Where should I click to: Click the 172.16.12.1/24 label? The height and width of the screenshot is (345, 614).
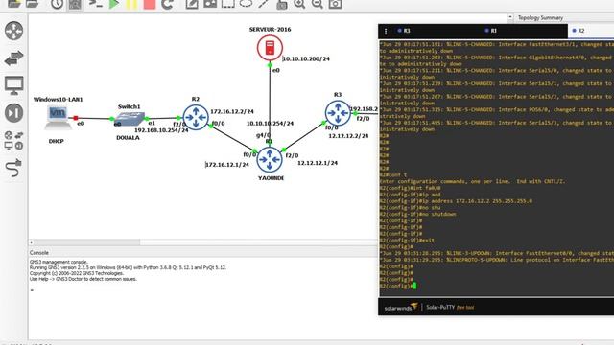227,165
